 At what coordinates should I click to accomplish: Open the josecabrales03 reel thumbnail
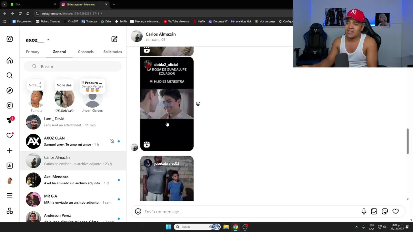point(167,178)
